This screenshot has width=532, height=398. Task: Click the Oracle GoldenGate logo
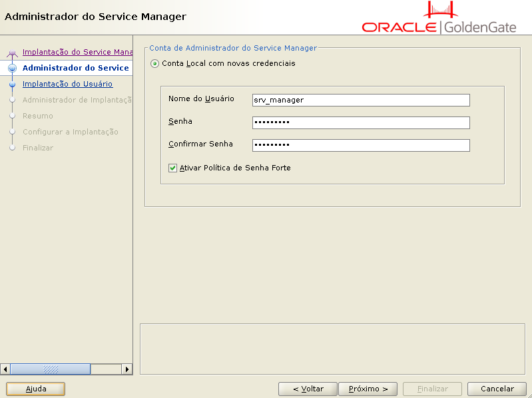(439, 18)
